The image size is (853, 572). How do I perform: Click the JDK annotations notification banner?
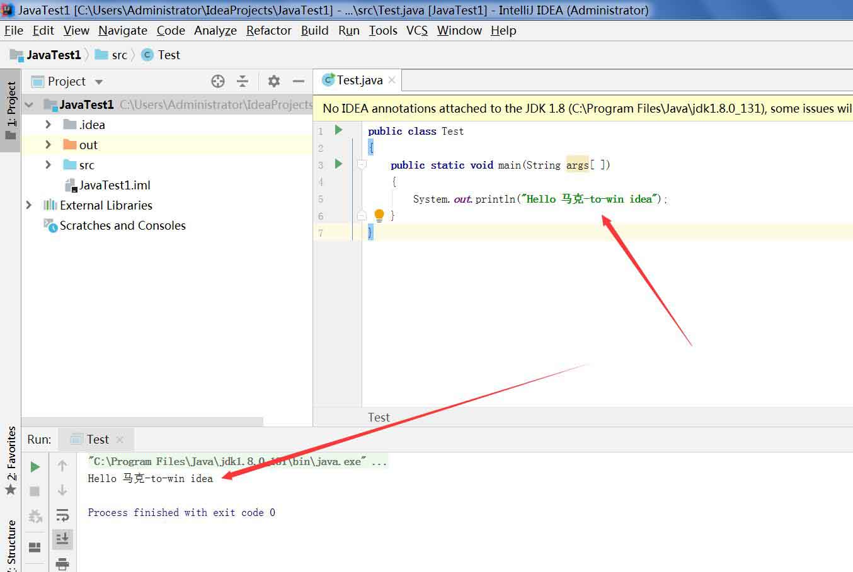[x=583, y=108]
